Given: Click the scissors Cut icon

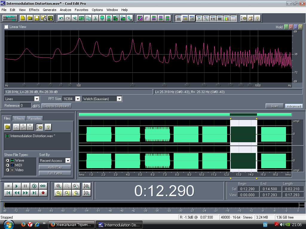Looking at the screenshot, I should point(95,18).
